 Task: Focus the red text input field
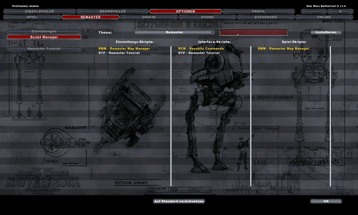coord(253,32)
